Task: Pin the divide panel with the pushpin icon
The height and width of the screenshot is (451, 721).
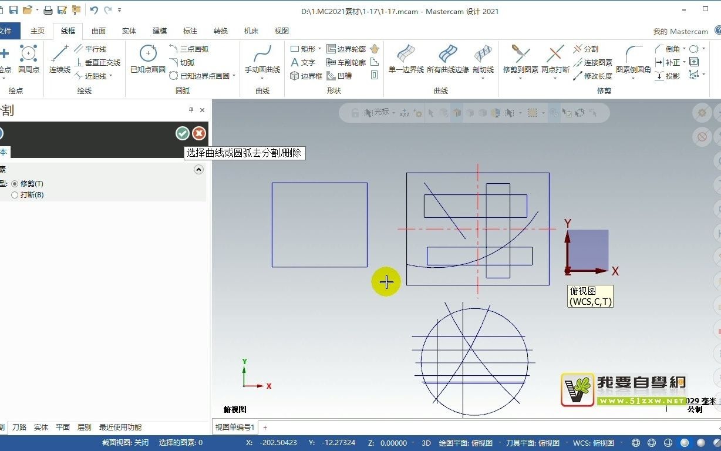Action: pos(191,110)
